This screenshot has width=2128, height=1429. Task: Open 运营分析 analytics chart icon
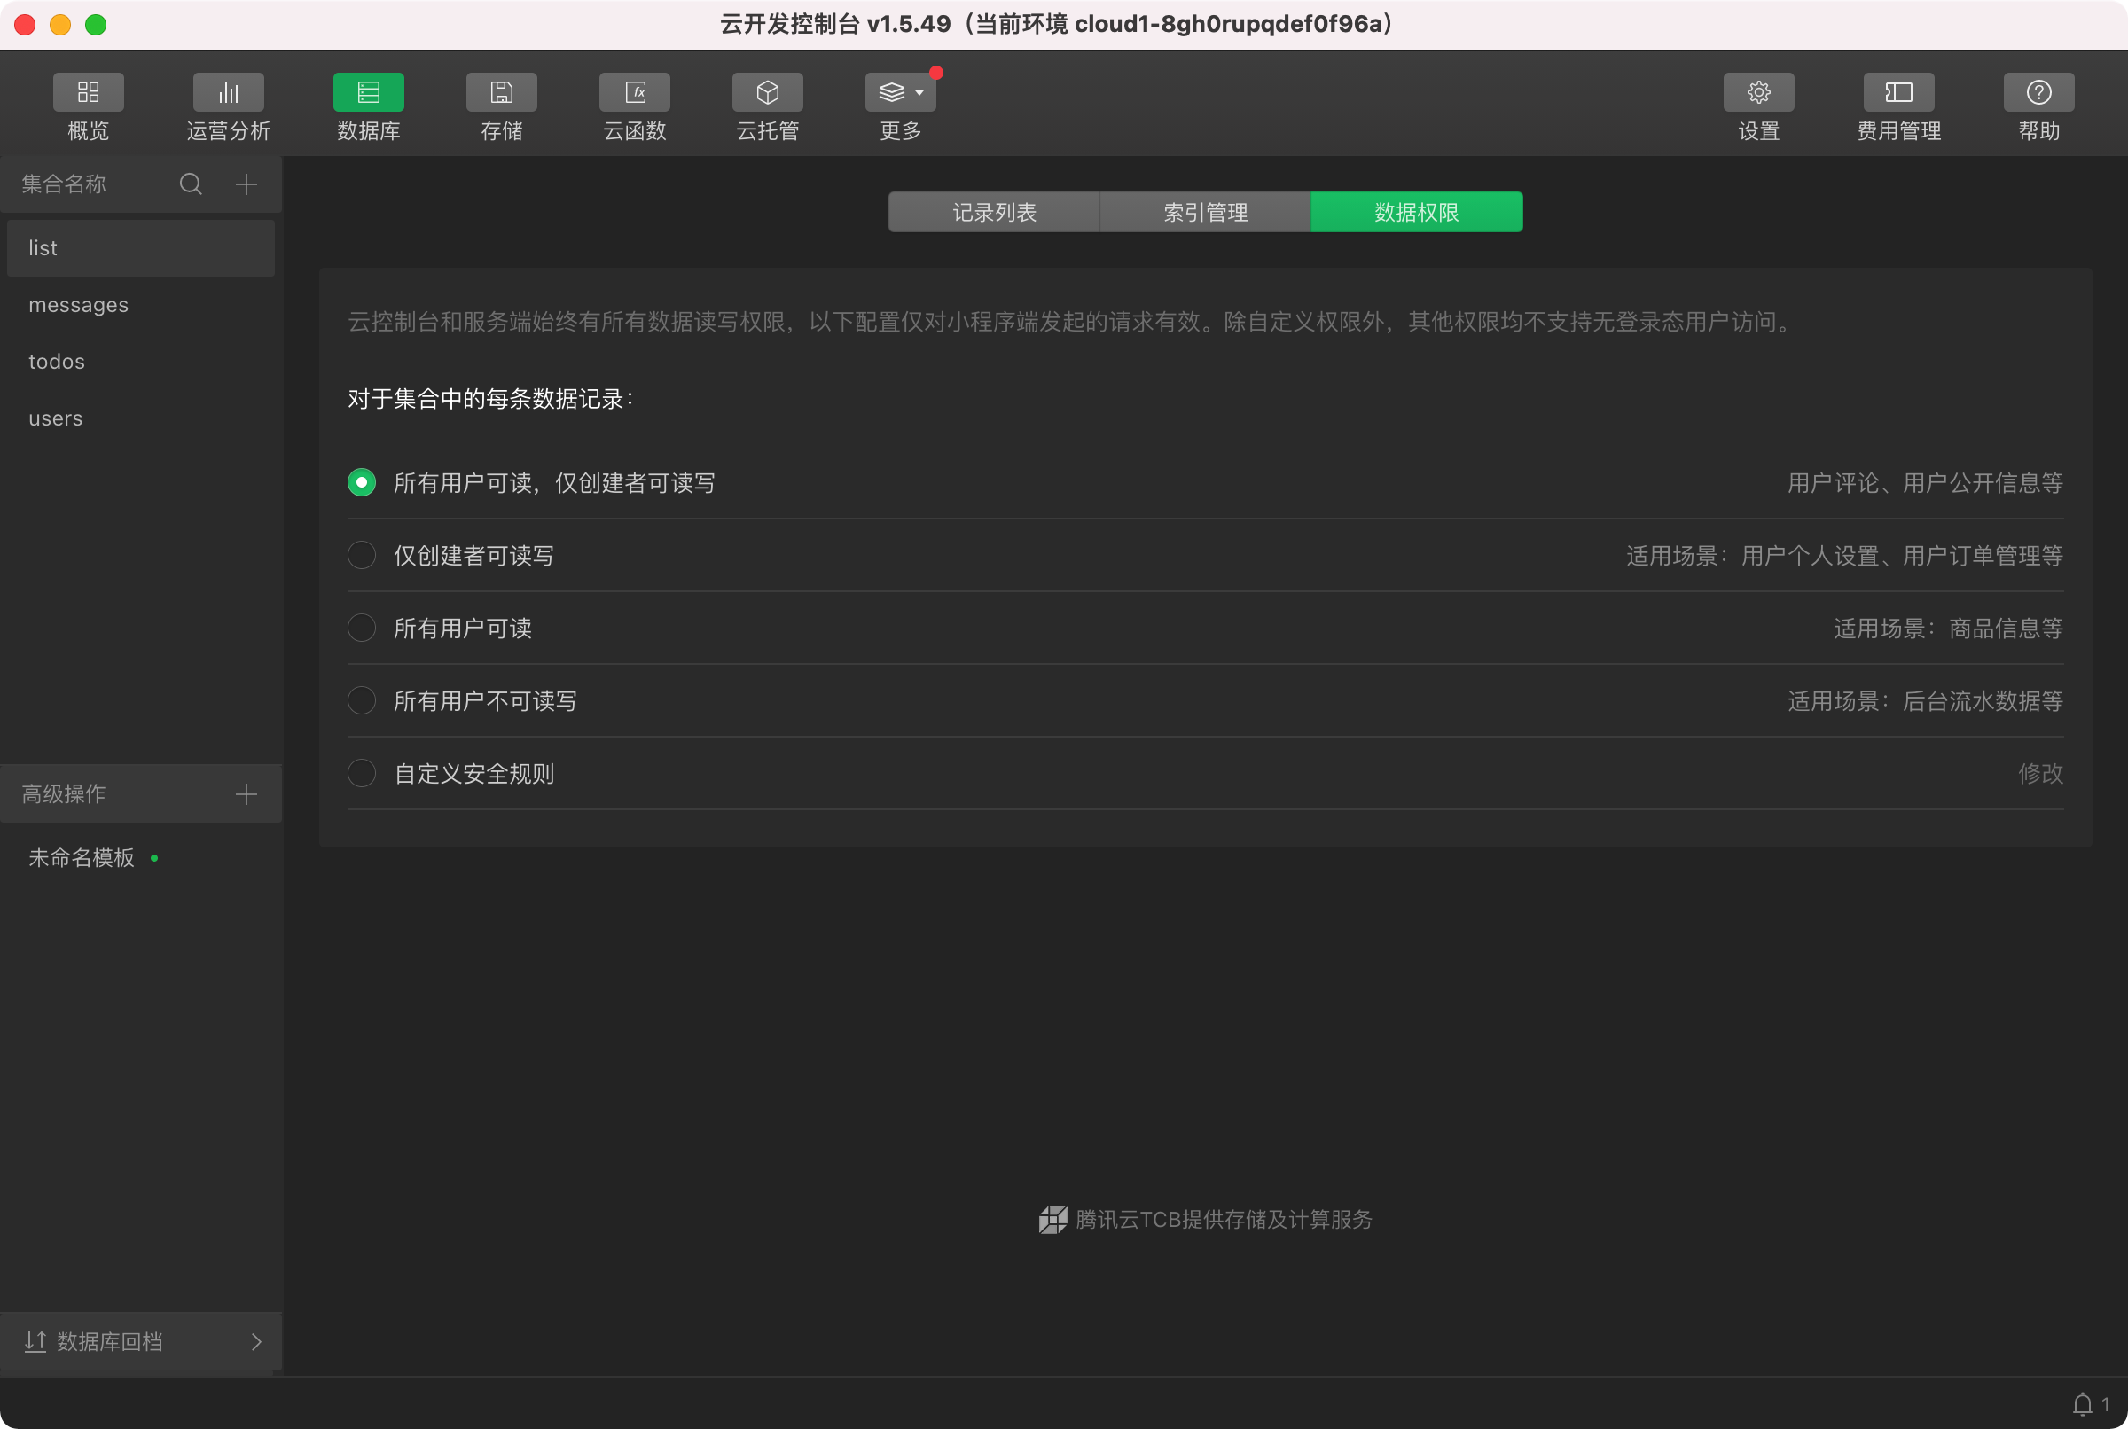coord(228,92)
